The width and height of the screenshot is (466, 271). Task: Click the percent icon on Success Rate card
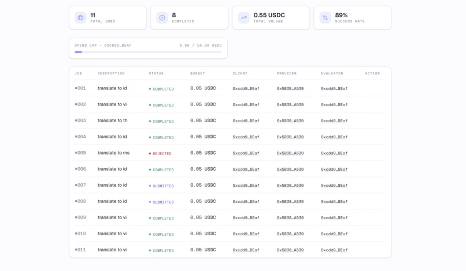click(x=325, y=18)
